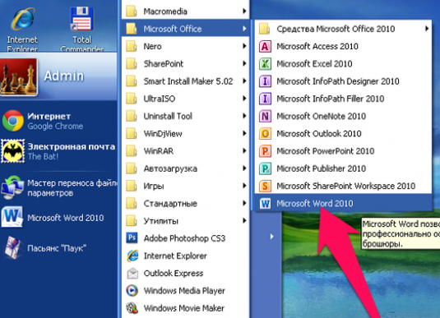Screen dimensions: 440x318
Task: Click Outlook Express text entry
Action: point(174,274)
